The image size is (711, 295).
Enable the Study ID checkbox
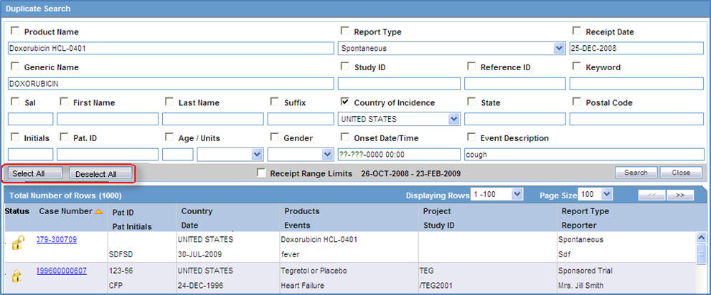click(x=345, y=66)
